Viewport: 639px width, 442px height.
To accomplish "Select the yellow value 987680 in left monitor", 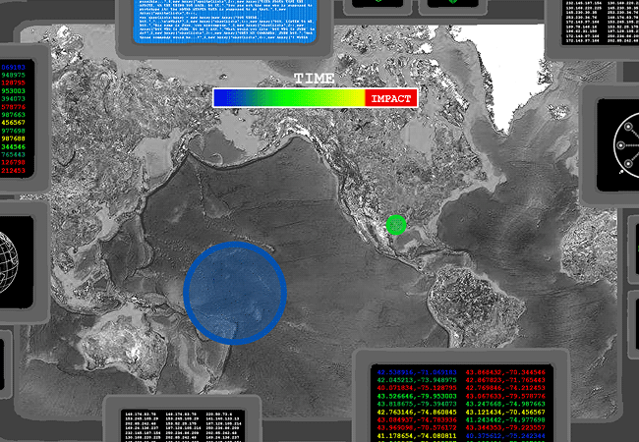I will pos(14,138).
